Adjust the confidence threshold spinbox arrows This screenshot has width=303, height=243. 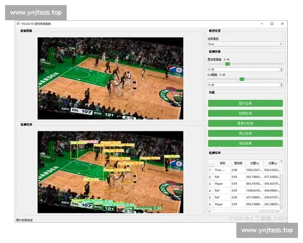pyautogui.click(x=281, y=69)
